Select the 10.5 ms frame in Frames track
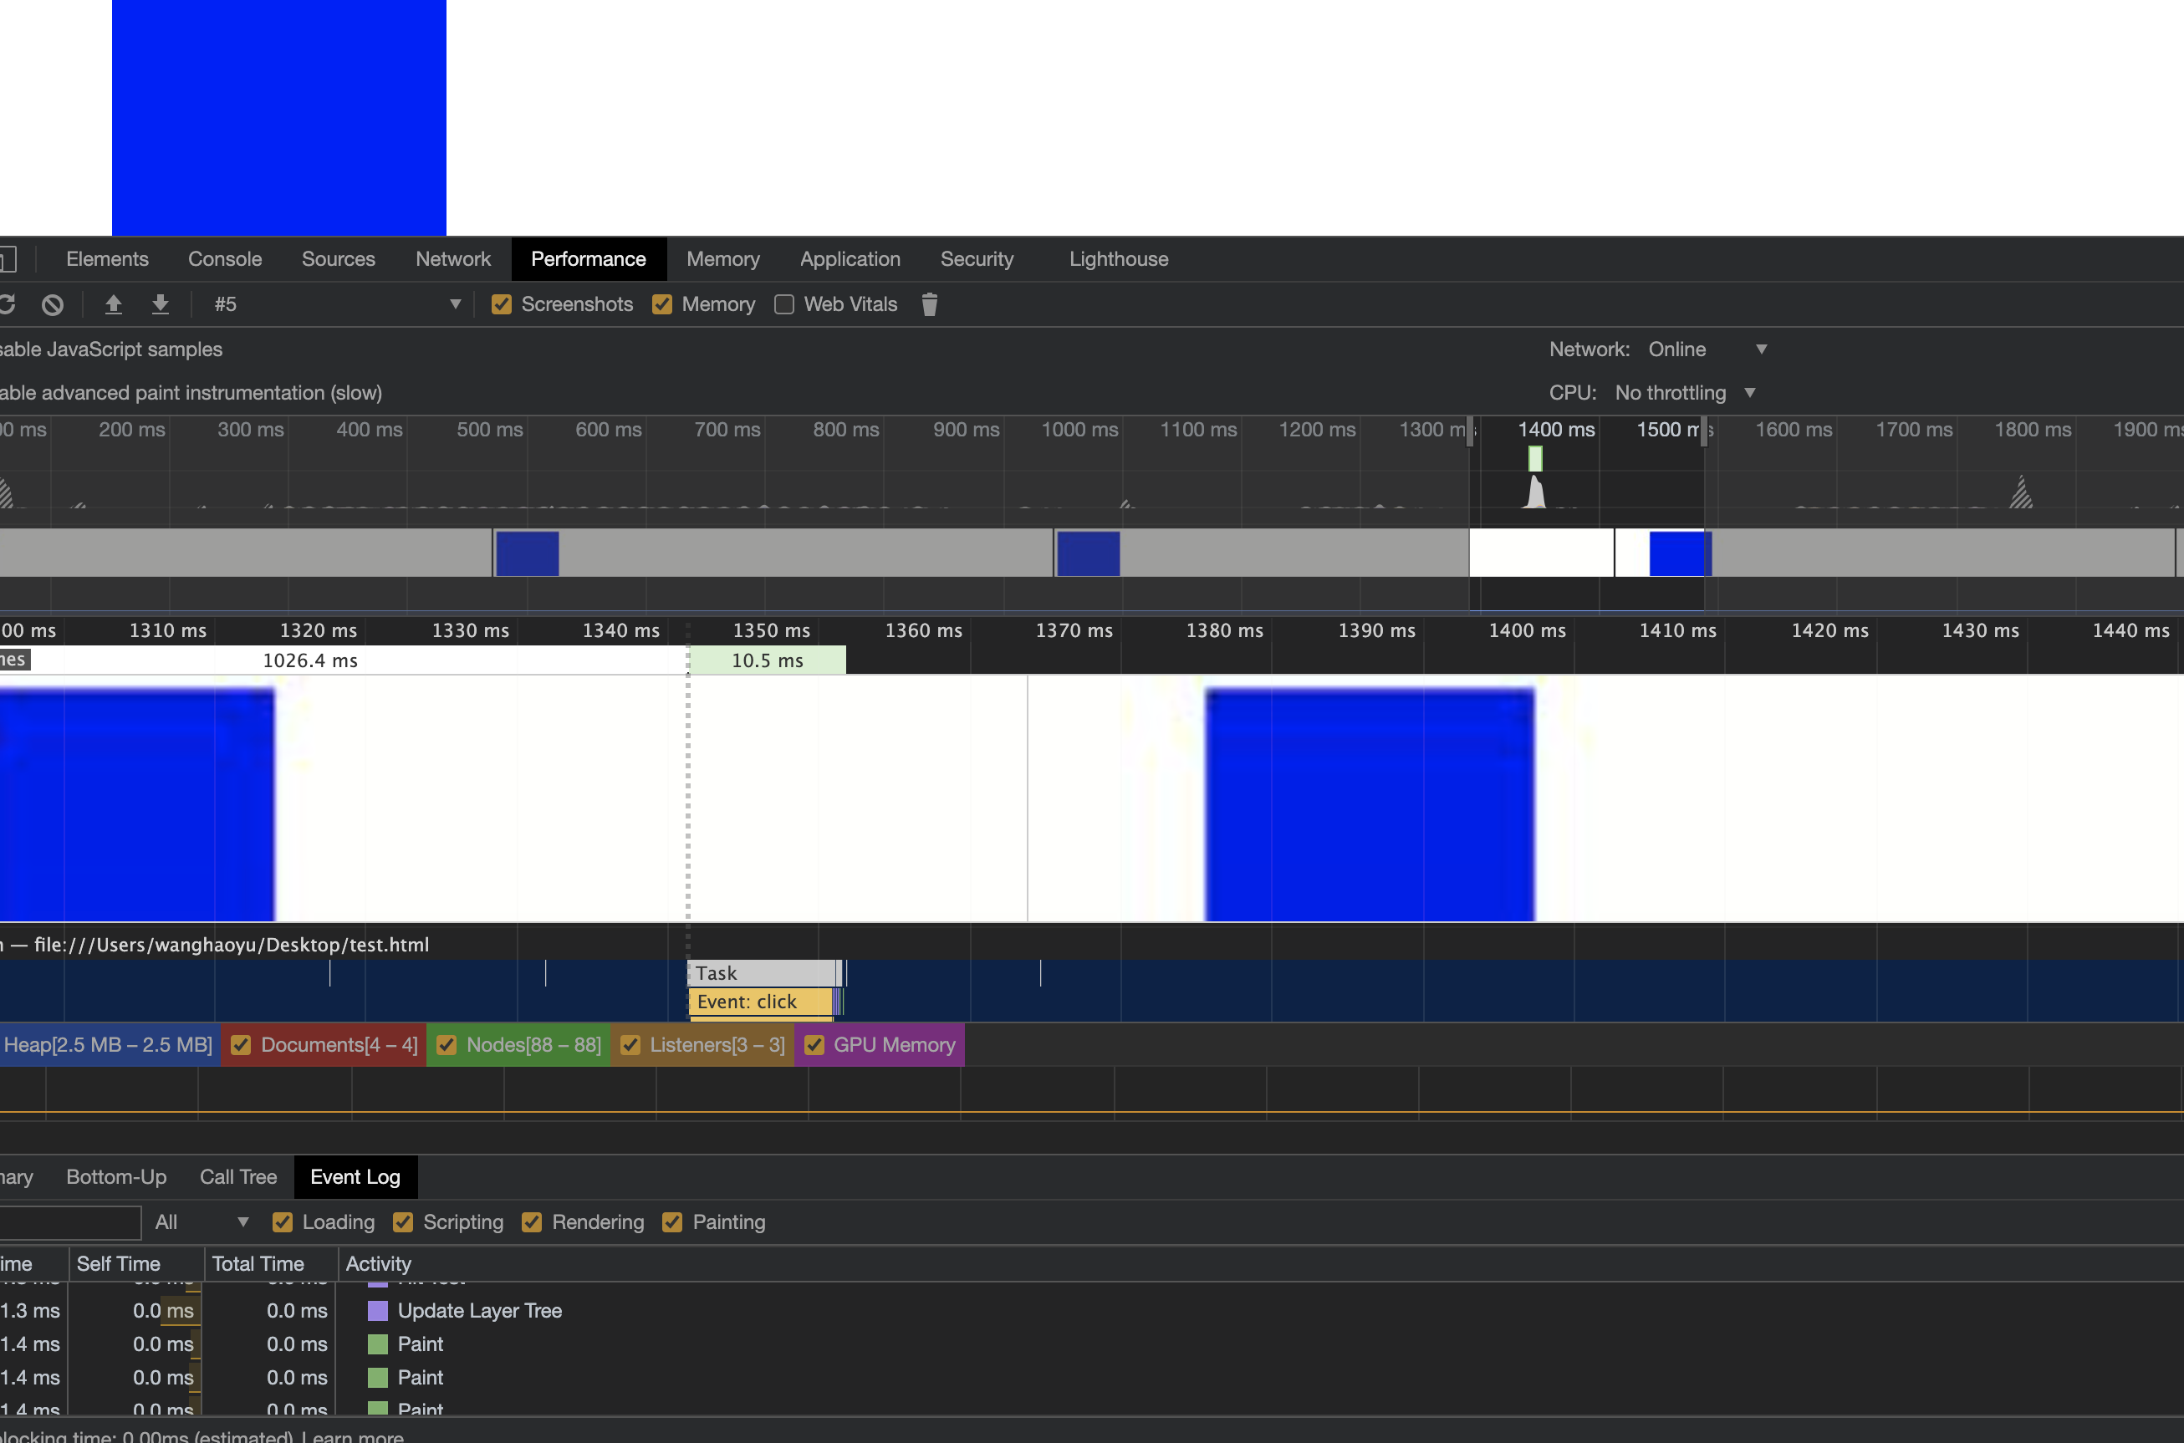This screenshot has width=2184, height=1443. click(768, 660)
